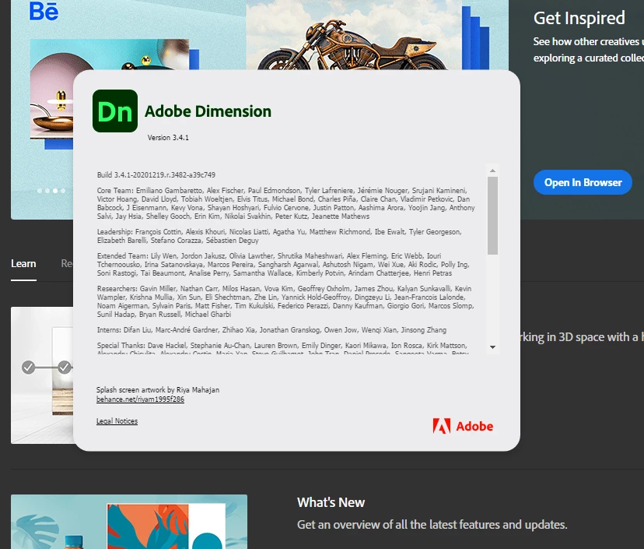Open the behance.net/riyam1995f286 link

tap(140, 399)
